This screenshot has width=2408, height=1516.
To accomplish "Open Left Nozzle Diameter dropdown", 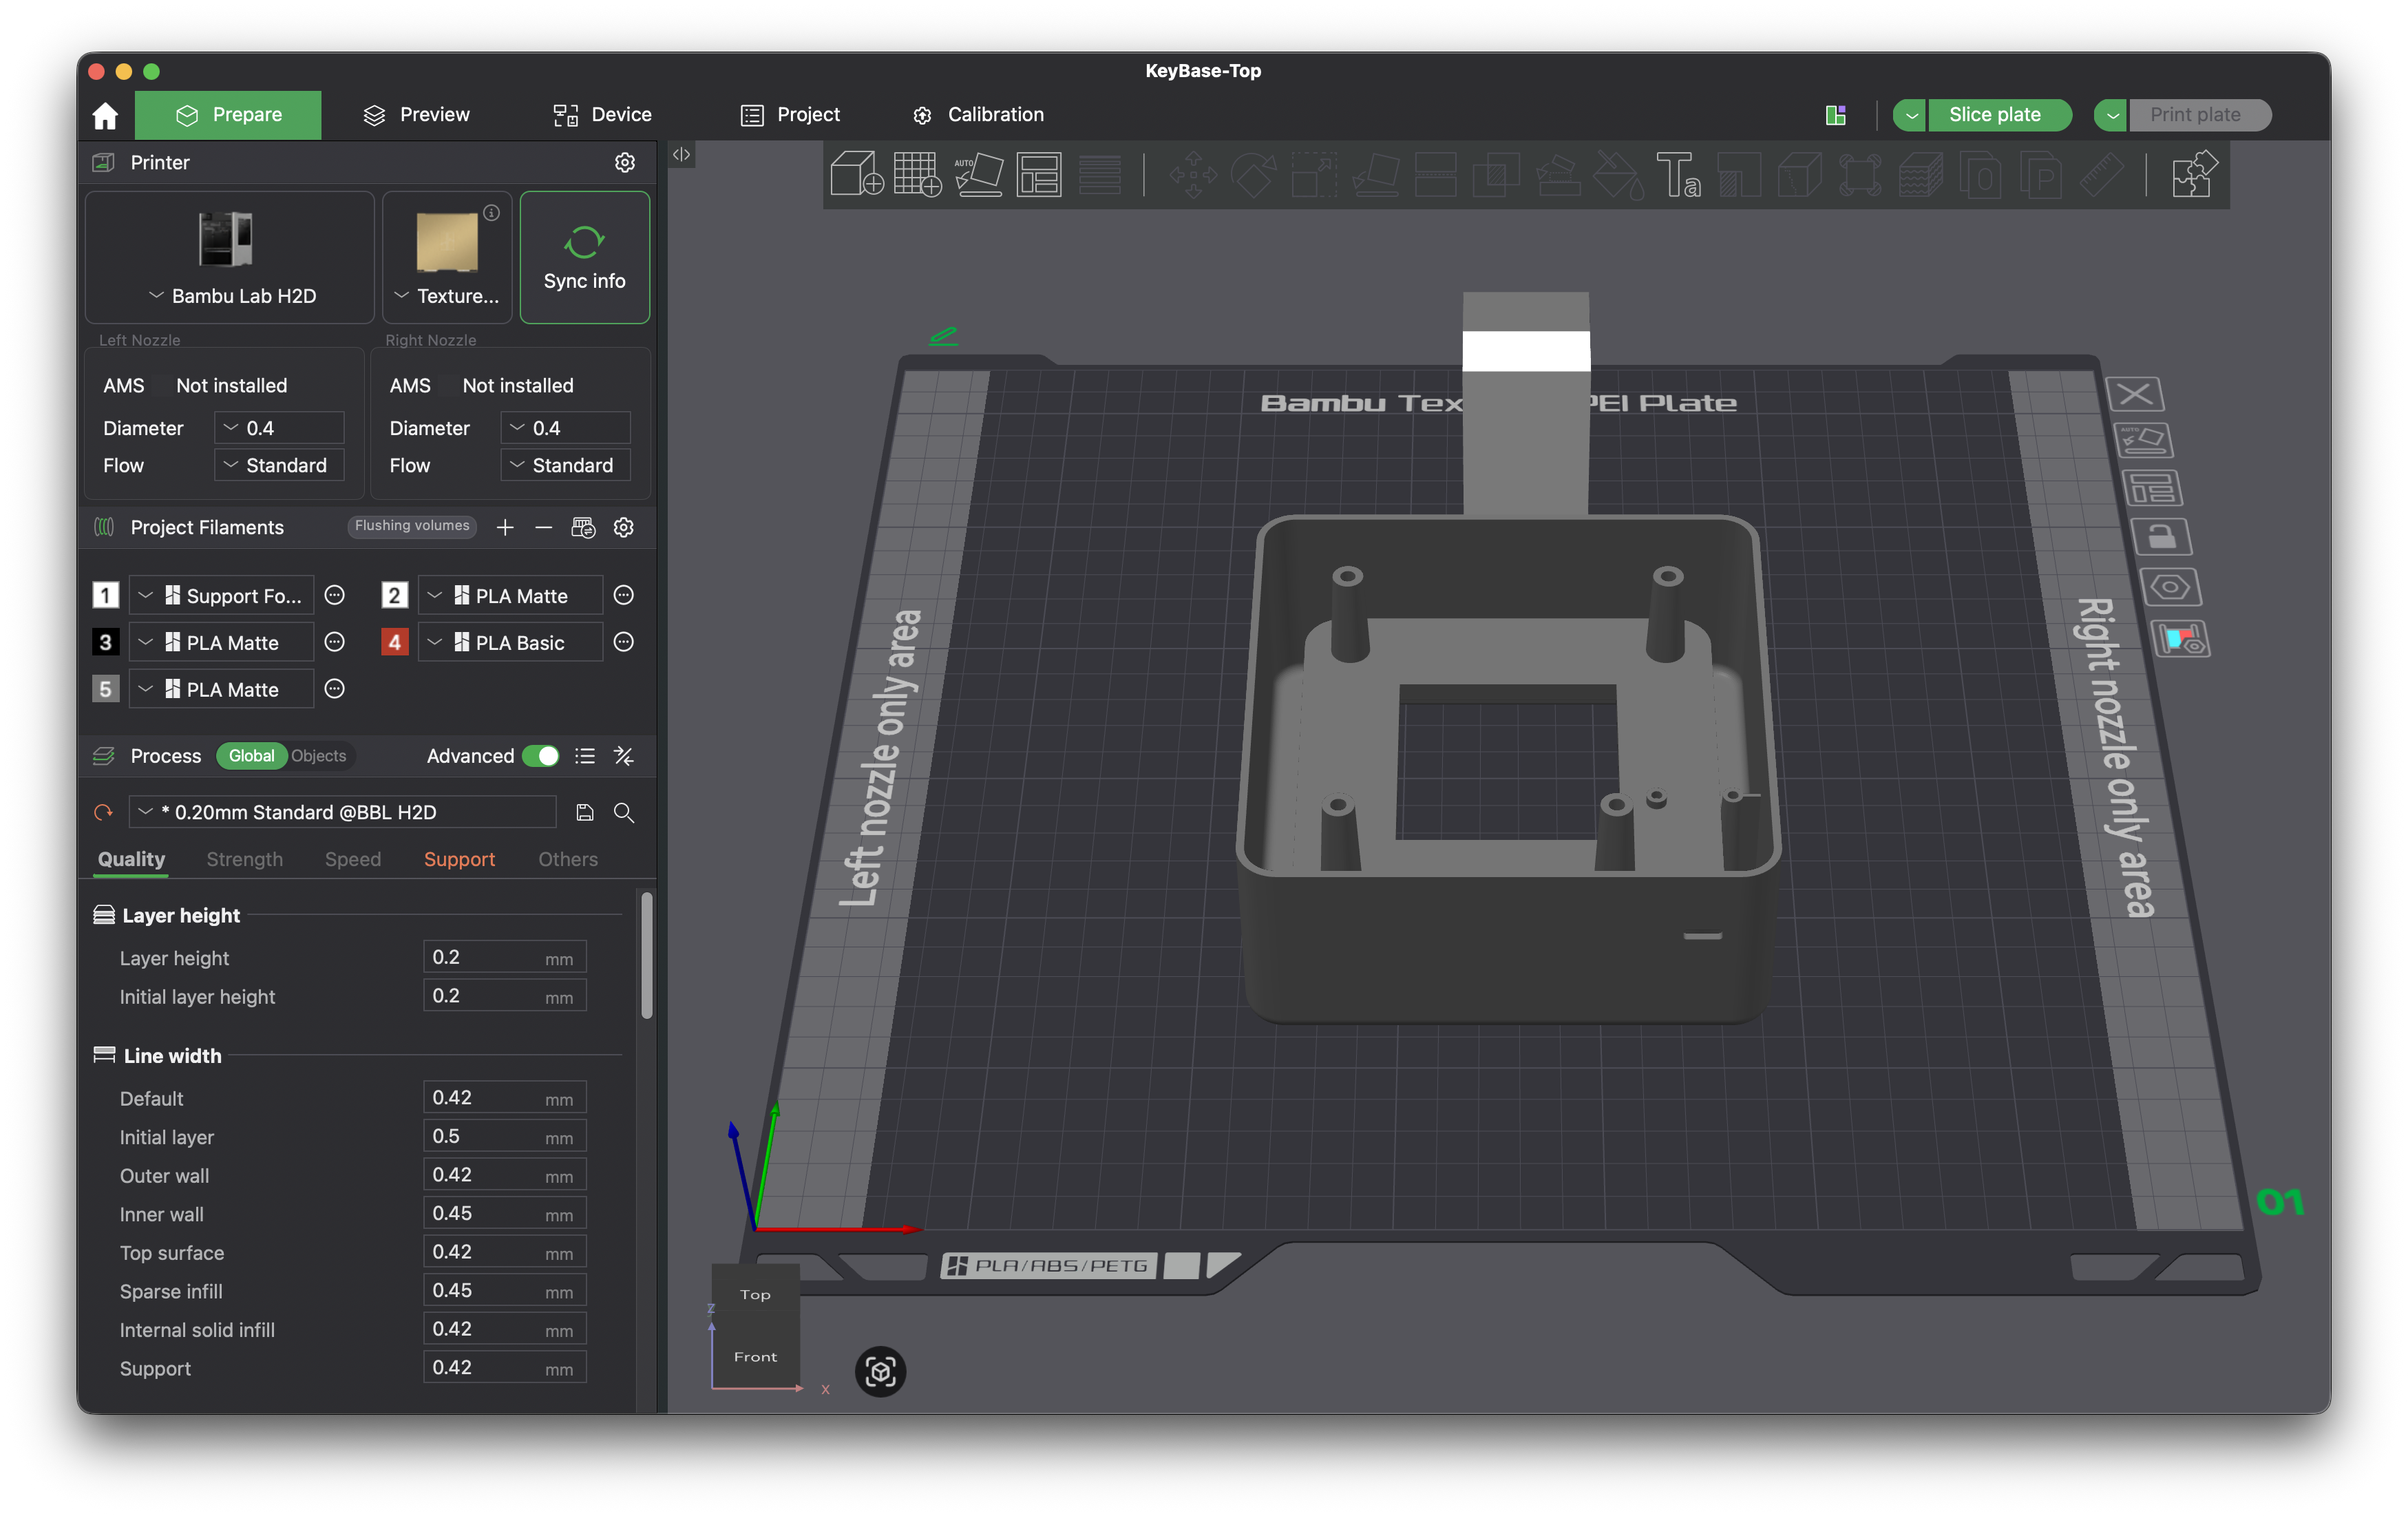I will (x=279, y=428).
